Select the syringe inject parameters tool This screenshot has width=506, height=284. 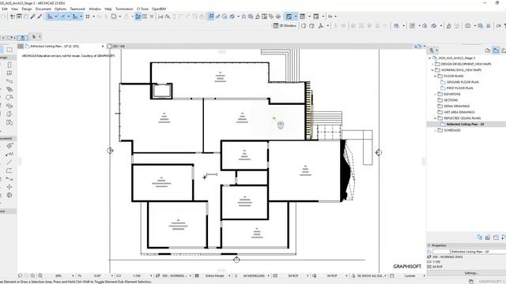(x=40, y=17)
